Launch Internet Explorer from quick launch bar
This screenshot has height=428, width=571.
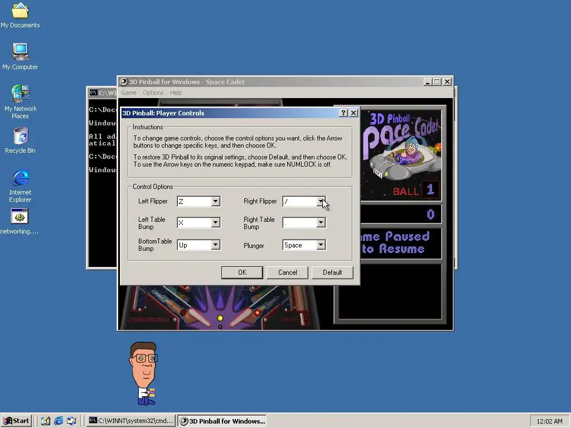click(x=58, y=421)
